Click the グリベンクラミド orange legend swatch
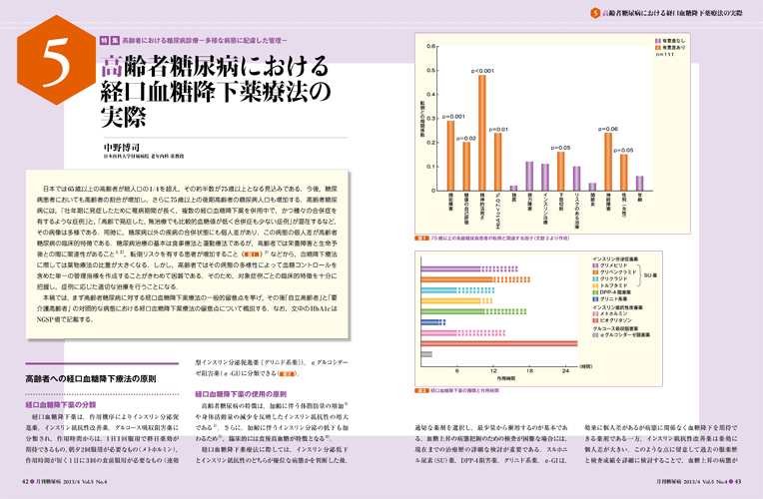Screen dimensions: 763x499 tap(595, 272)
